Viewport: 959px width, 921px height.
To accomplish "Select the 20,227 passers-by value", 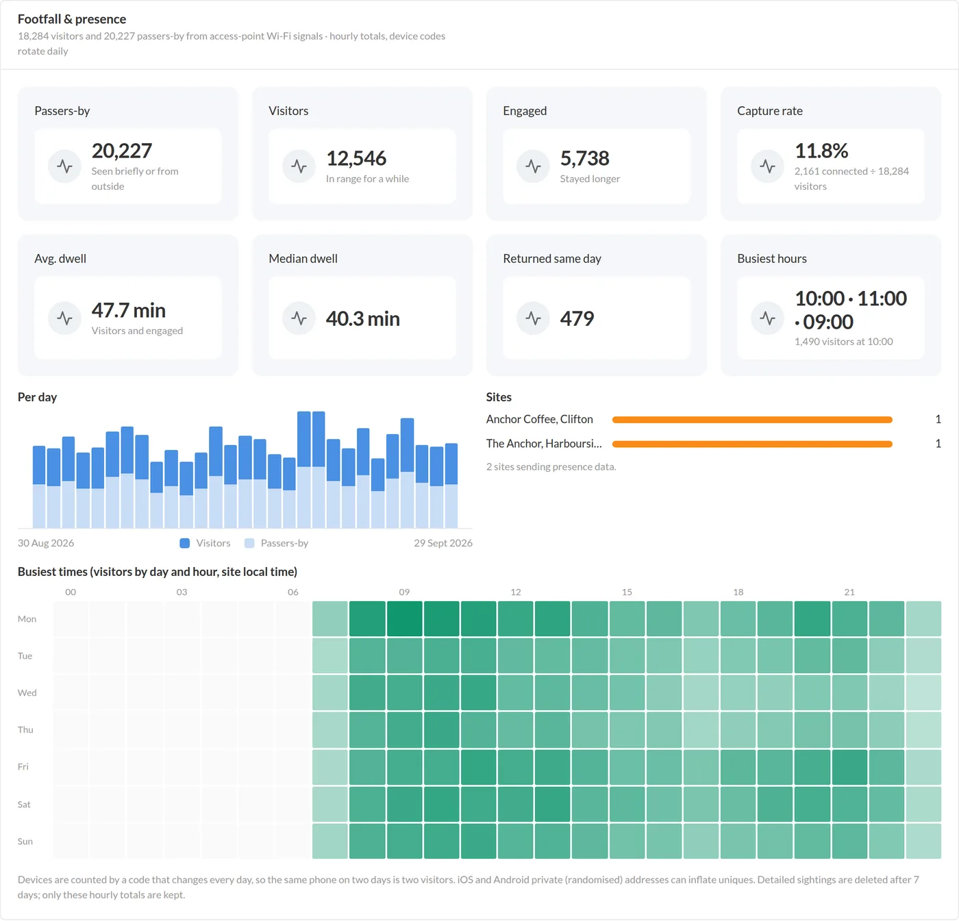I will [x=122, y=151].
